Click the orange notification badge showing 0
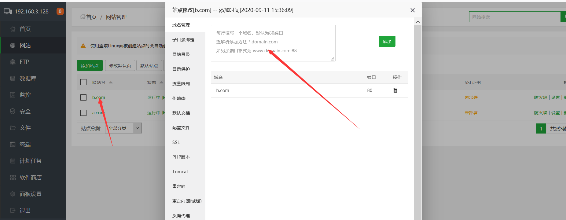 click(x=60, y=11)
